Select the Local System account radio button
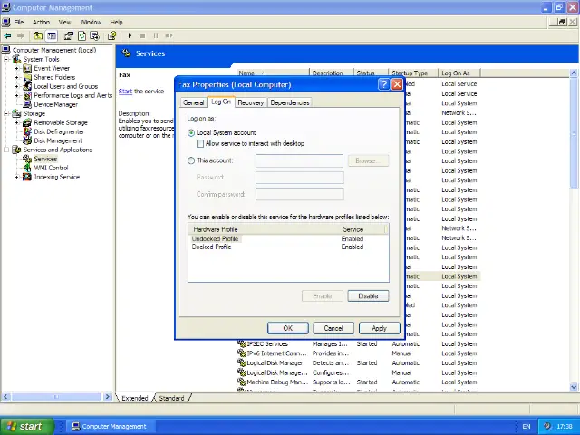Screen dimensions: 580x435 pyautogui.click(x=191, y=133)
